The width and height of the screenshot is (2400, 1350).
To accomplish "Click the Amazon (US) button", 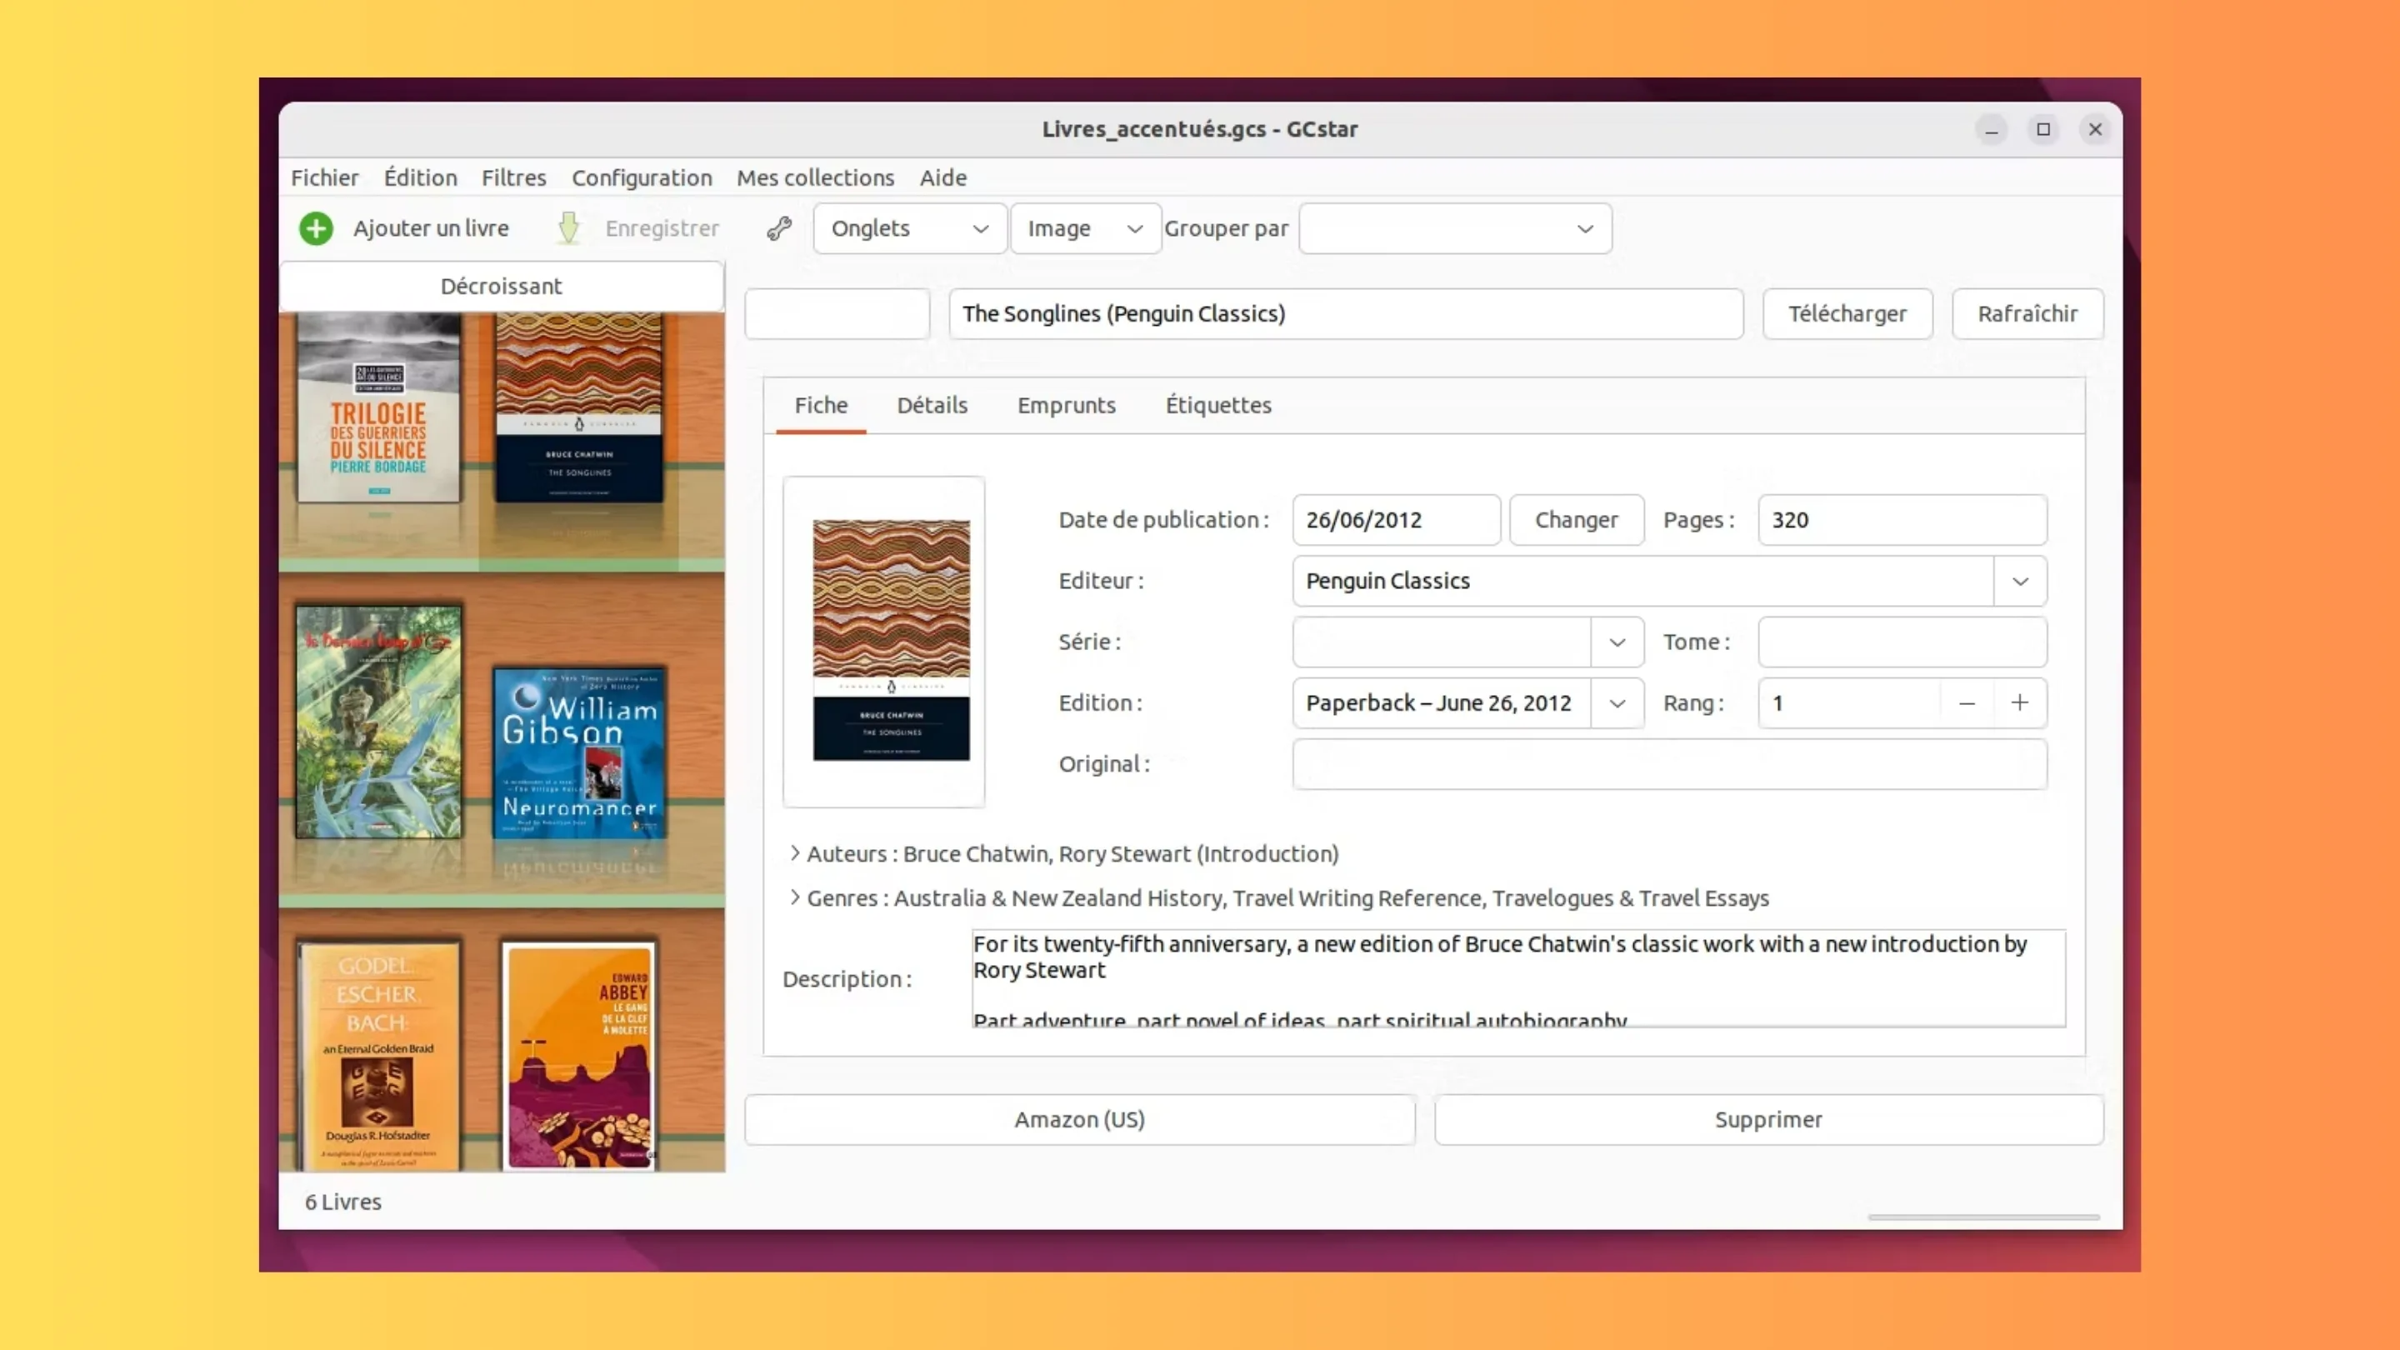I will coord(1079,1119).
